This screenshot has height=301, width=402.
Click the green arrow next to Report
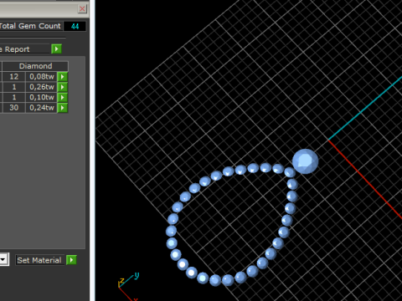[x=56, y=49]
